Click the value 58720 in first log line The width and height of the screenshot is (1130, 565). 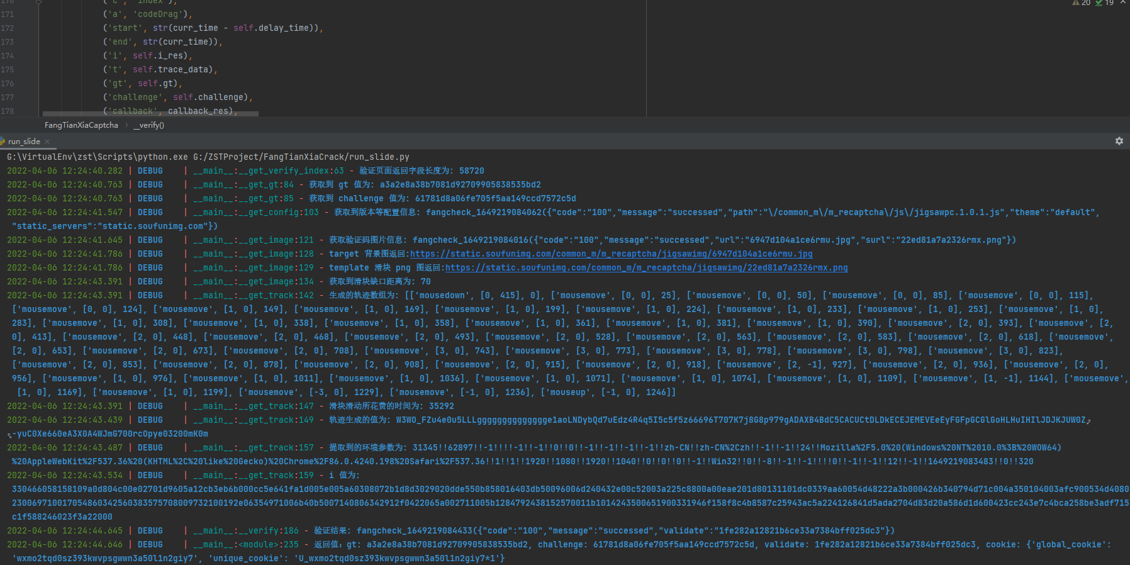[471, 171]
